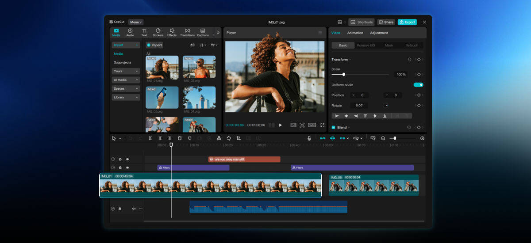Click the Export button
Viewport: 531px width, 243px height.
click(x=407, y=22)
